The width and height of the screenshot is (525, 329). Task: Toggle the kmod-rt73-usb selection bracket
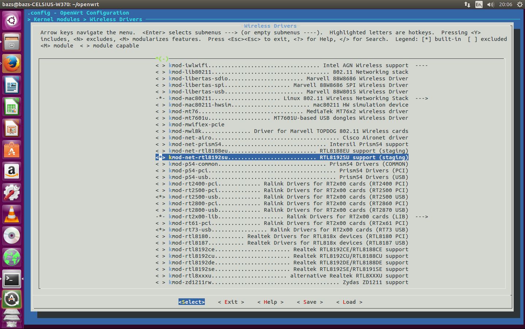160,230
